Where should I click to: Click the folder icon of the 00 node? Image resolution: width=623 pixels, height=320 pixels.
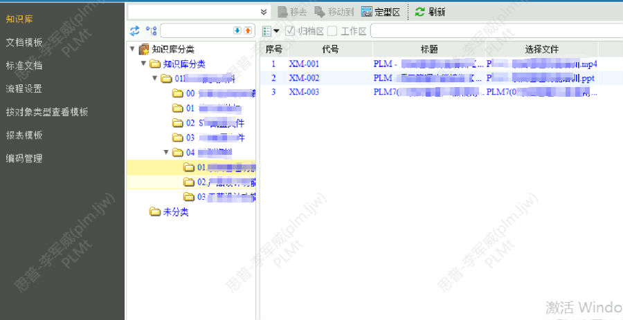[x=178, y=93]
